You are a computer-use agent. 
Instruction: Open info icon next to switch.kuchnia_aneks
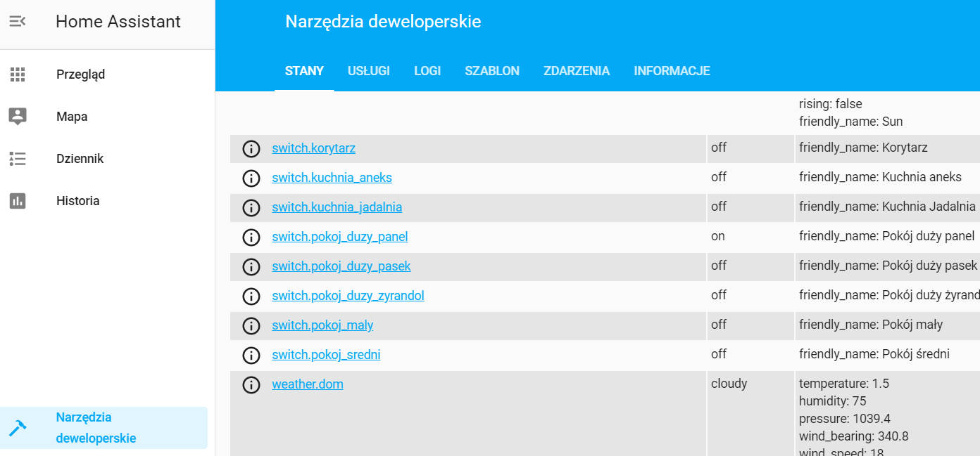[x=251, y=178]
